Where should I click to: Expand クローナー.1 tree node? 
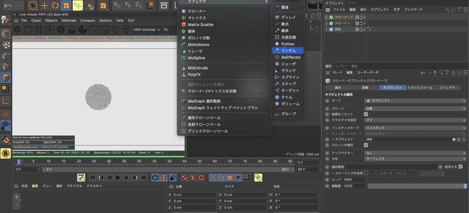click(x=327, y=18)
